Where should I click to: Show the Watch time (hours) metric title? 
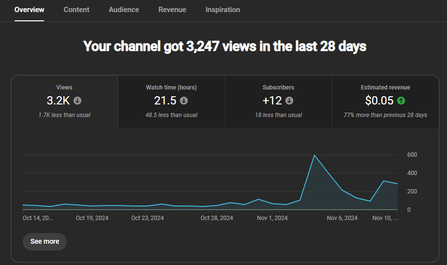171,88
